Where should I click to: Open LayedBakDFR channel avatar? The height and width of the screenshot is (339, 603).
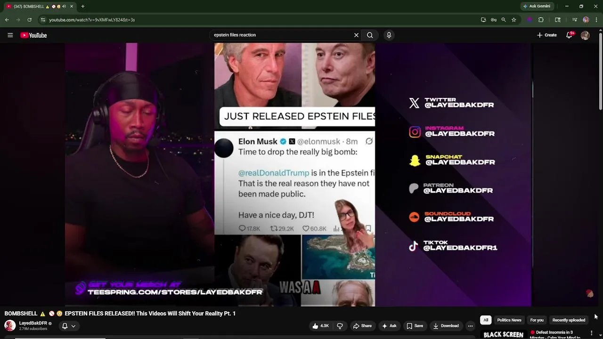10,325
